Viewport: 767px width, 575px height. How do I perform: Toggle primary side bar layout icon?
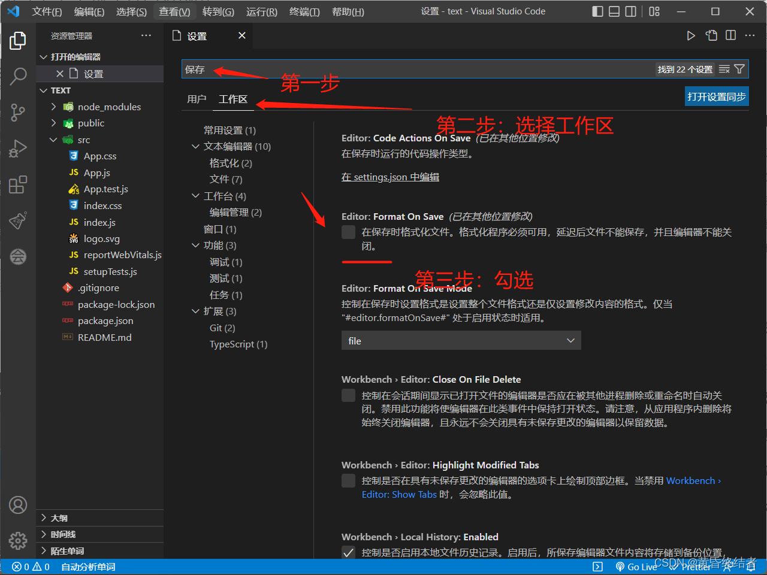point(598,11)
